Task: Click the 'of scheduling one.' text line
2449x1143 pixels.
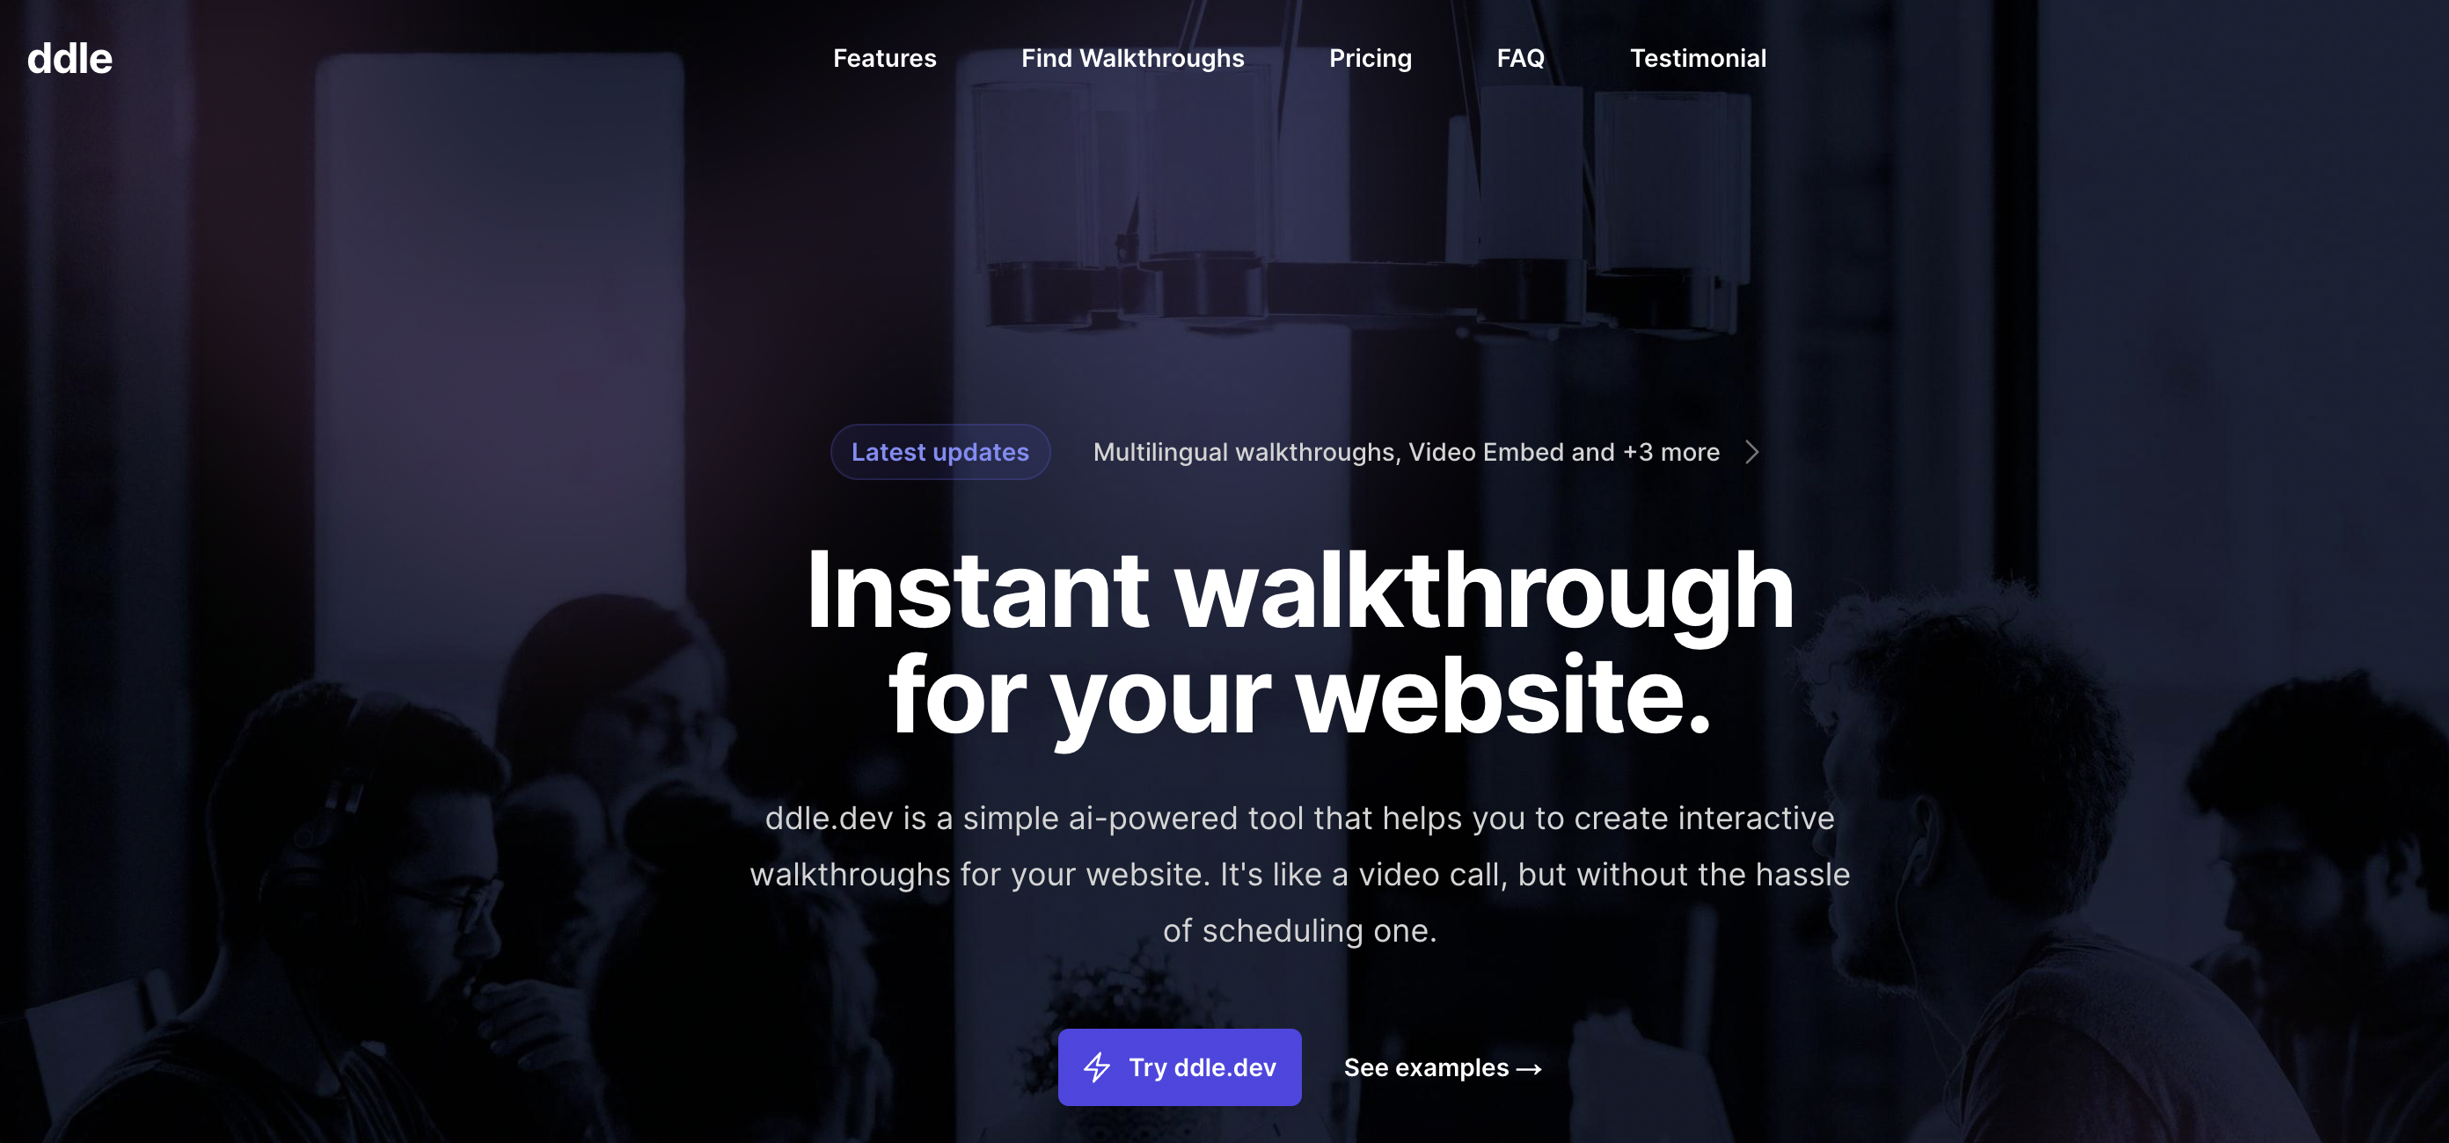Action: tap(1299, 930)
